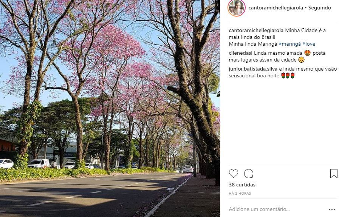View the 38 curtidas likes list
Image resolution: width=342 pixels, height=217 pixels.
coord(242,185)
